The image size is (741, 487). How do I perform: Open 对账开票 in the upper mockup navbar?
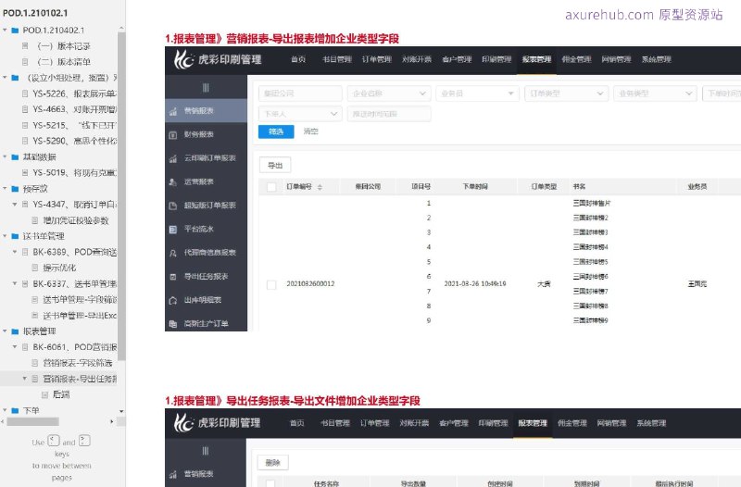[x=417, y=59]
